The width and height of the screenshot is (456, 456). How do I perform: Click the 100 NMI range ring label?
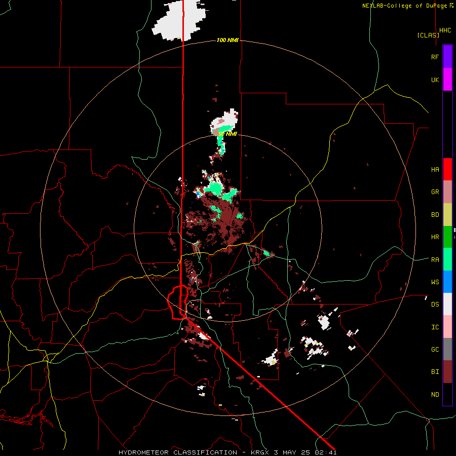[x=227, y=40]
